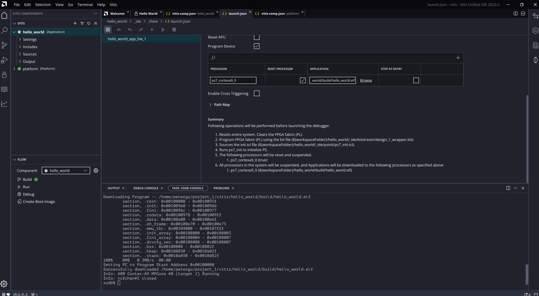Open the Source Control view

4,45
